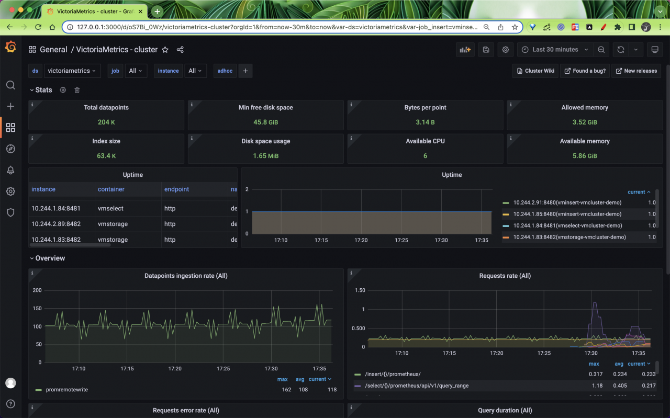Viewport: 670px width, 418px height.
Task: Toggle the promremotewrite series in ingestion legend
Action: pos(66,389)
